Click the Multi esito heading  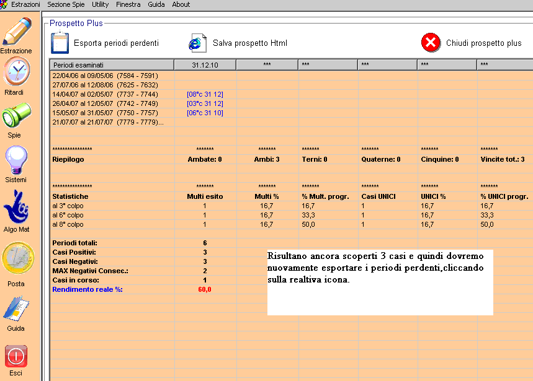[205, 196]
